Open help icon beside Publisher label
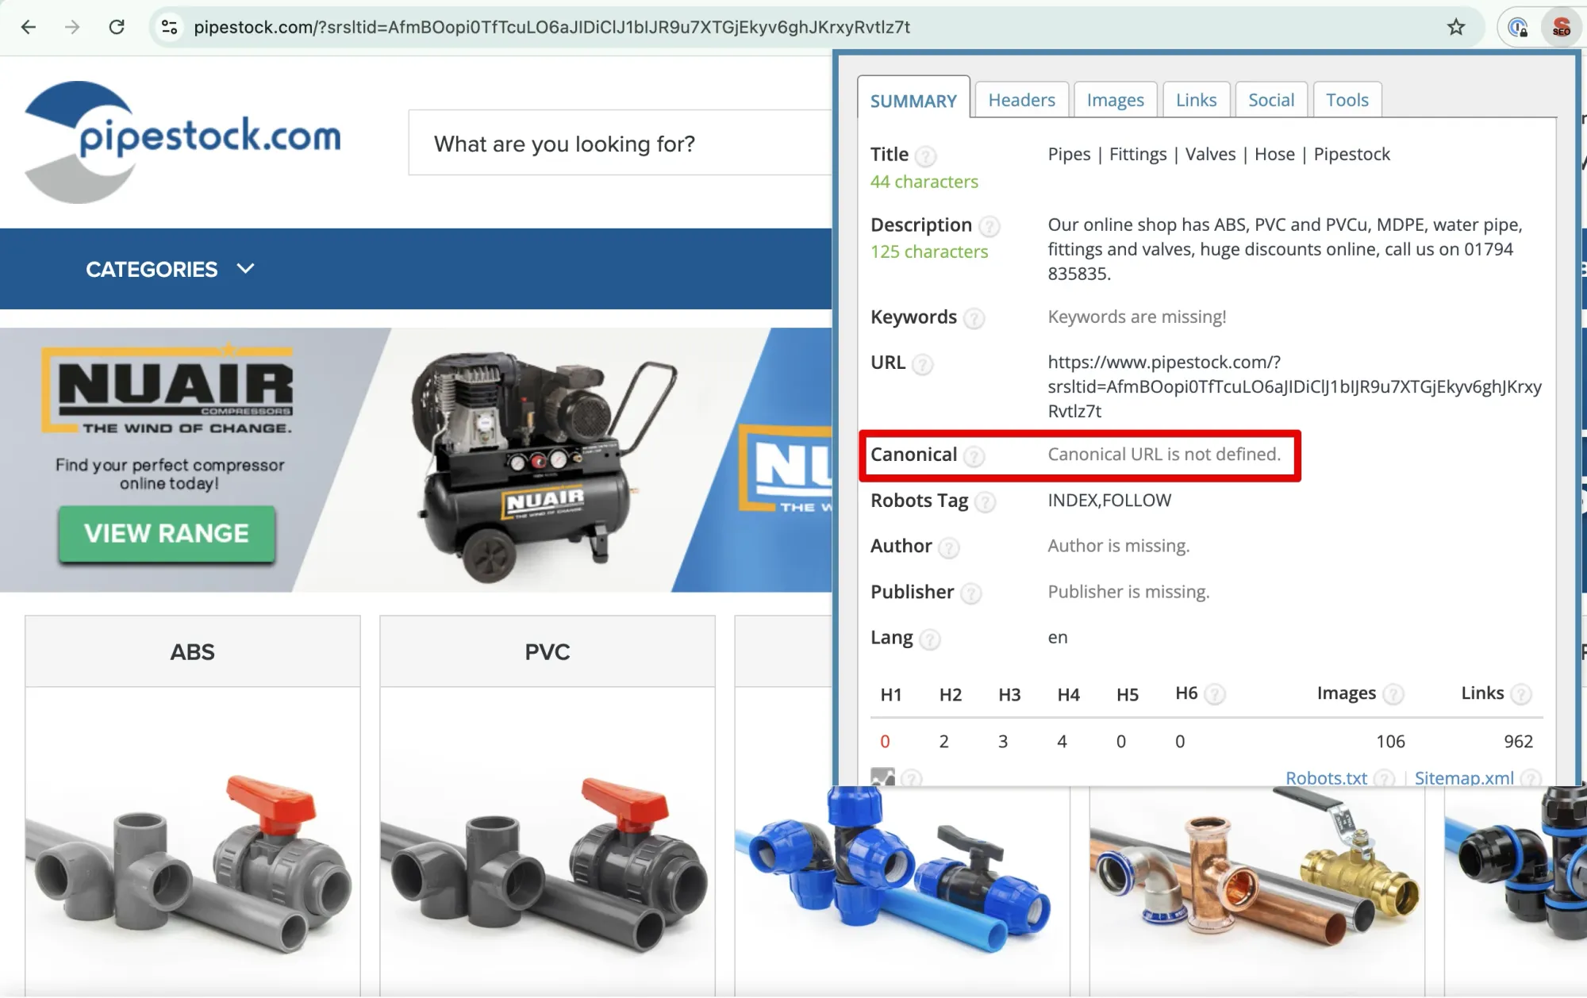 coord(970,593)
